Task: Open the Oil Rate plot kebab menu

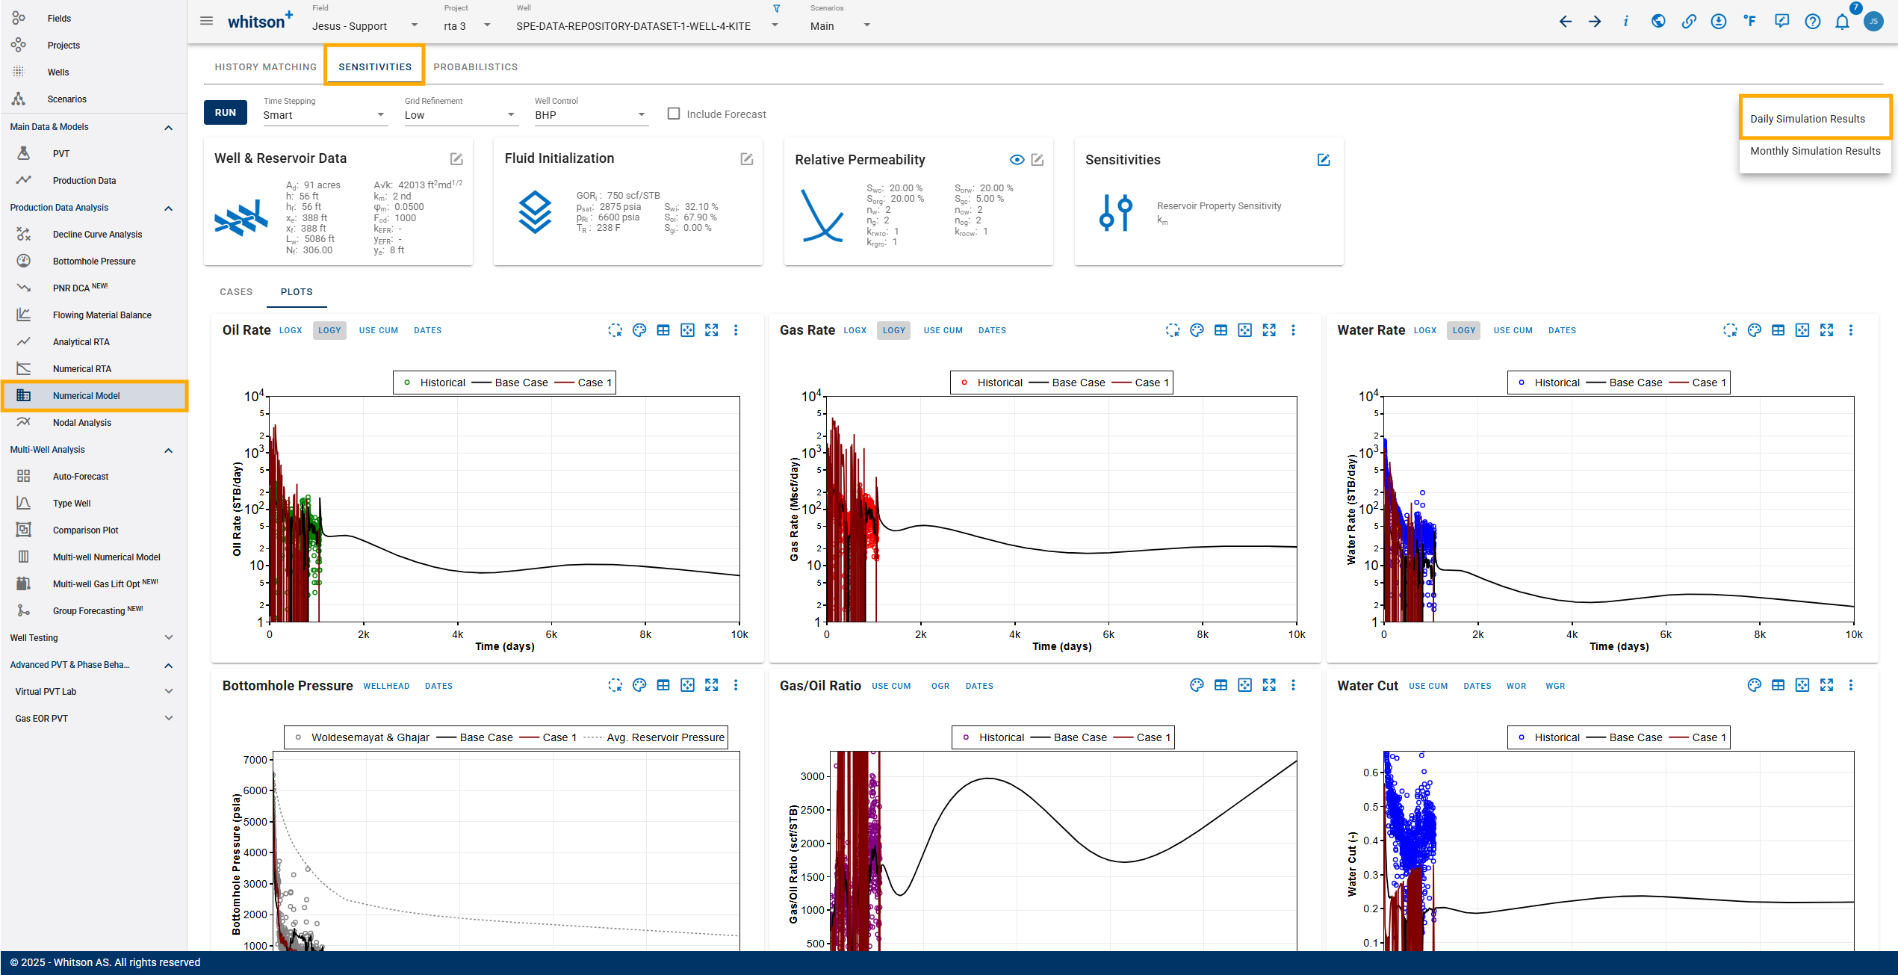Action: click(736, 330)
